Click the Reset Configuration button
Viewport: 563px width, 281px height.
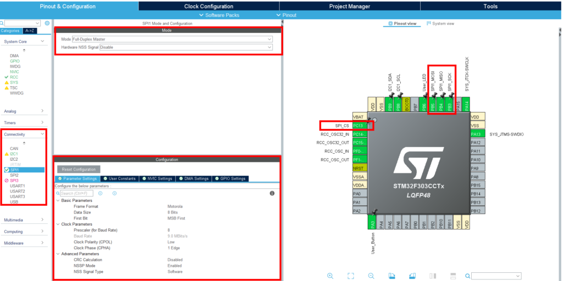(79, 169)
